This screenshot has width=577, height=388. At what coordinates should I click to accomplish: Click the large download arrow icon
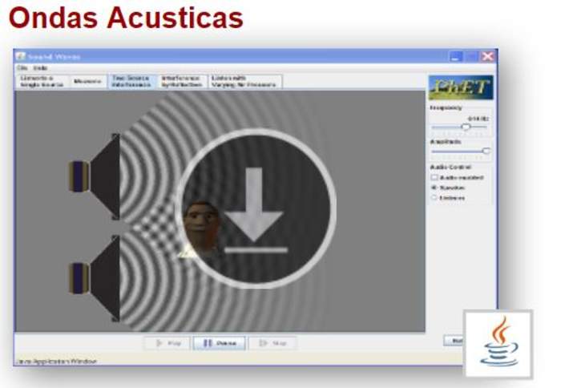(x=254, y=208)
